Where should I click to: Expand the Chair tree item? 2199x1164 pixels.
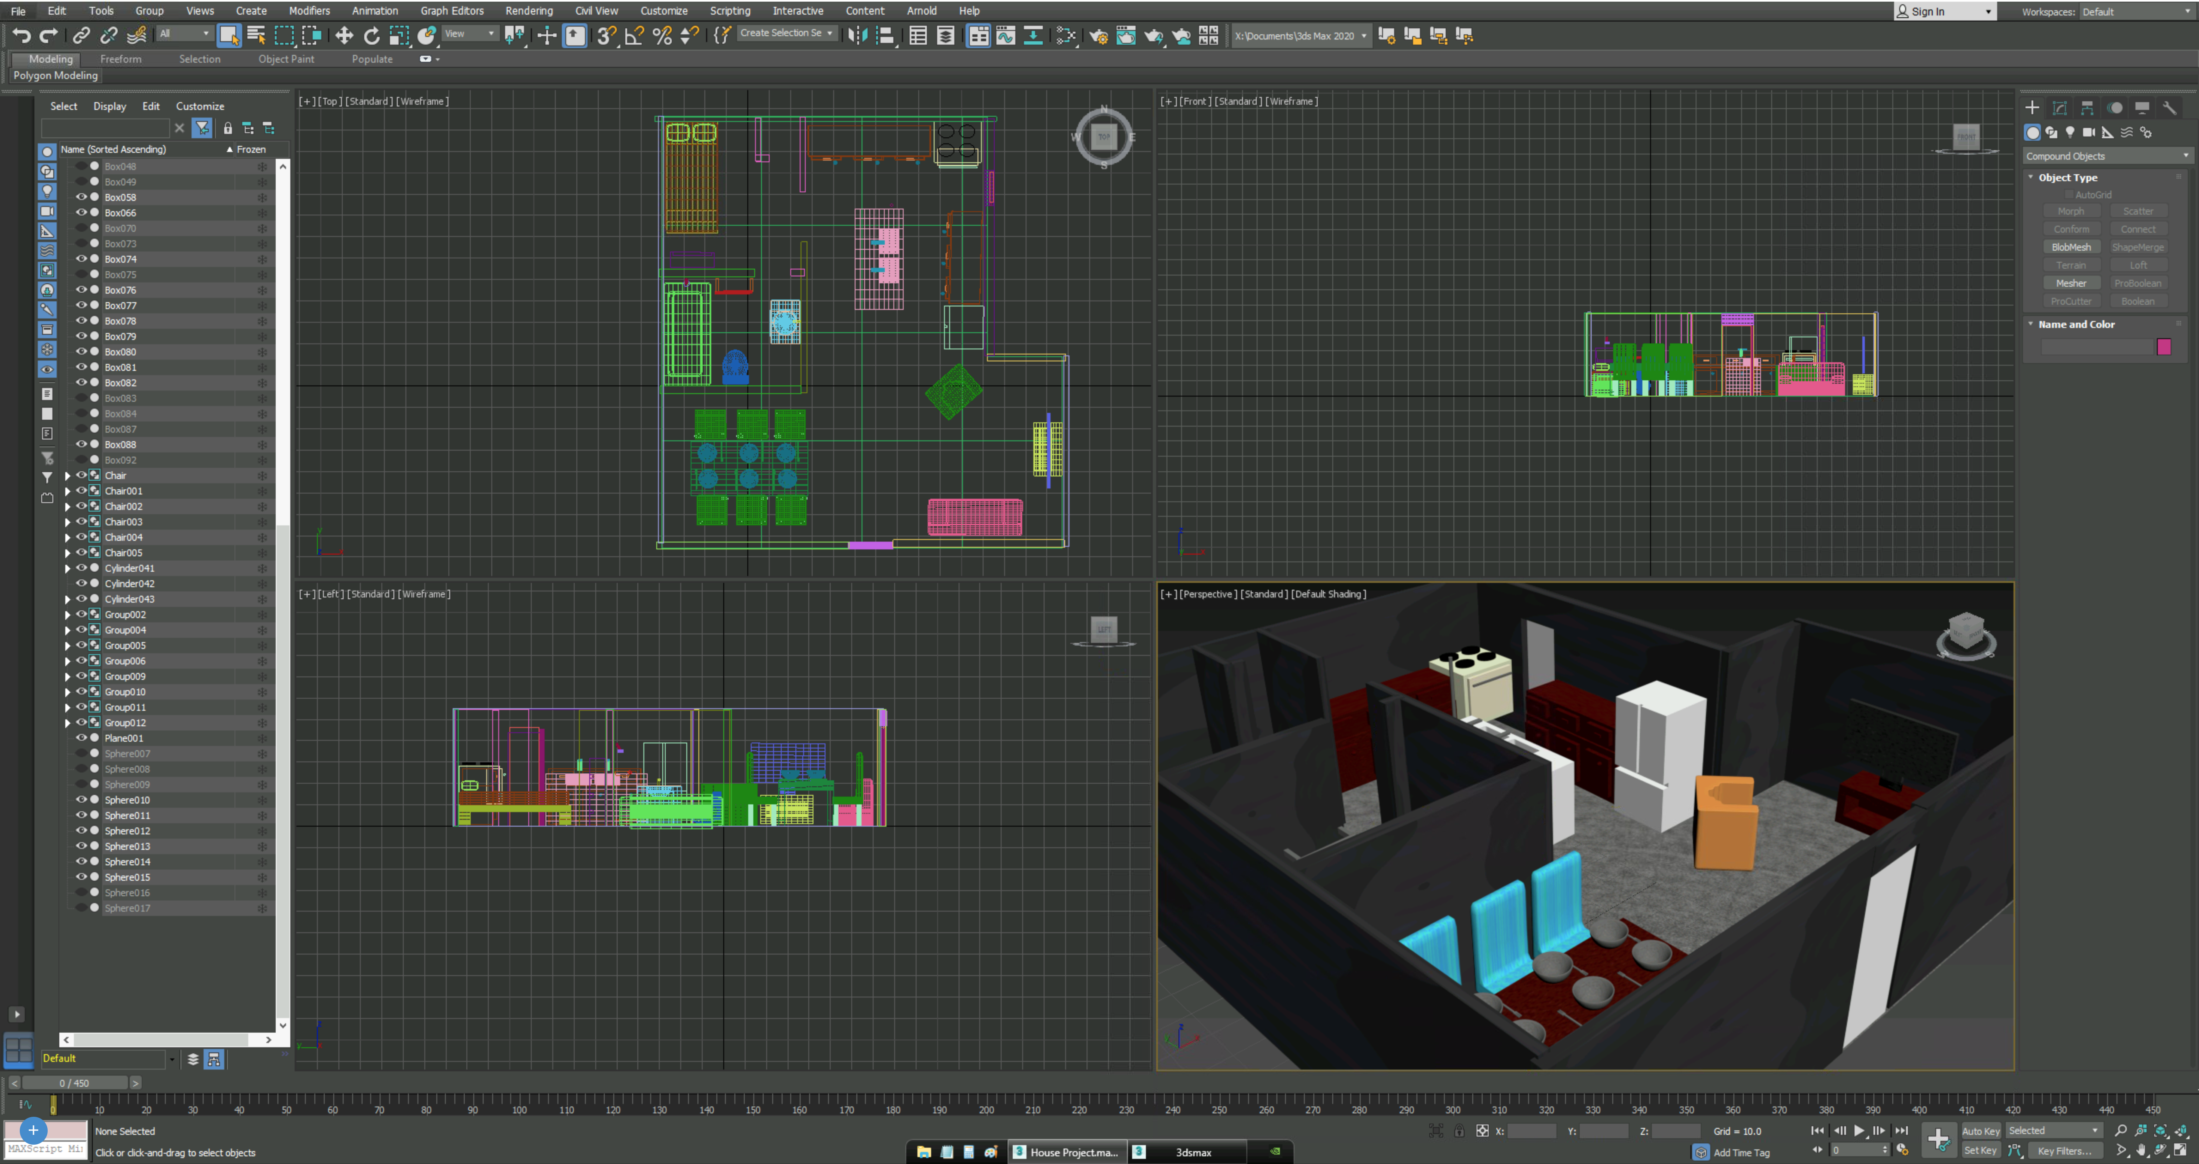click(x=67, y=475)
